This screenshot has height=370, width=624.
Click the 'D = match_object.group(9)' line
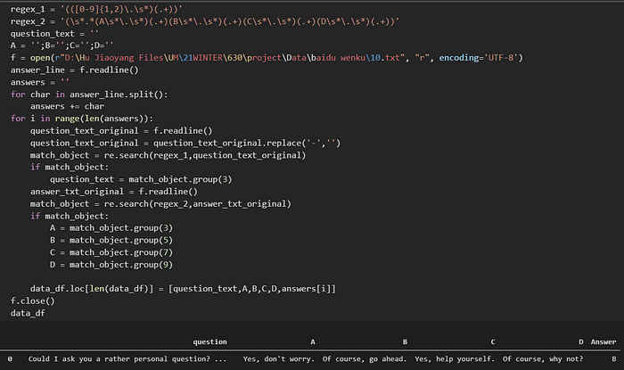(x=111, y=265)
